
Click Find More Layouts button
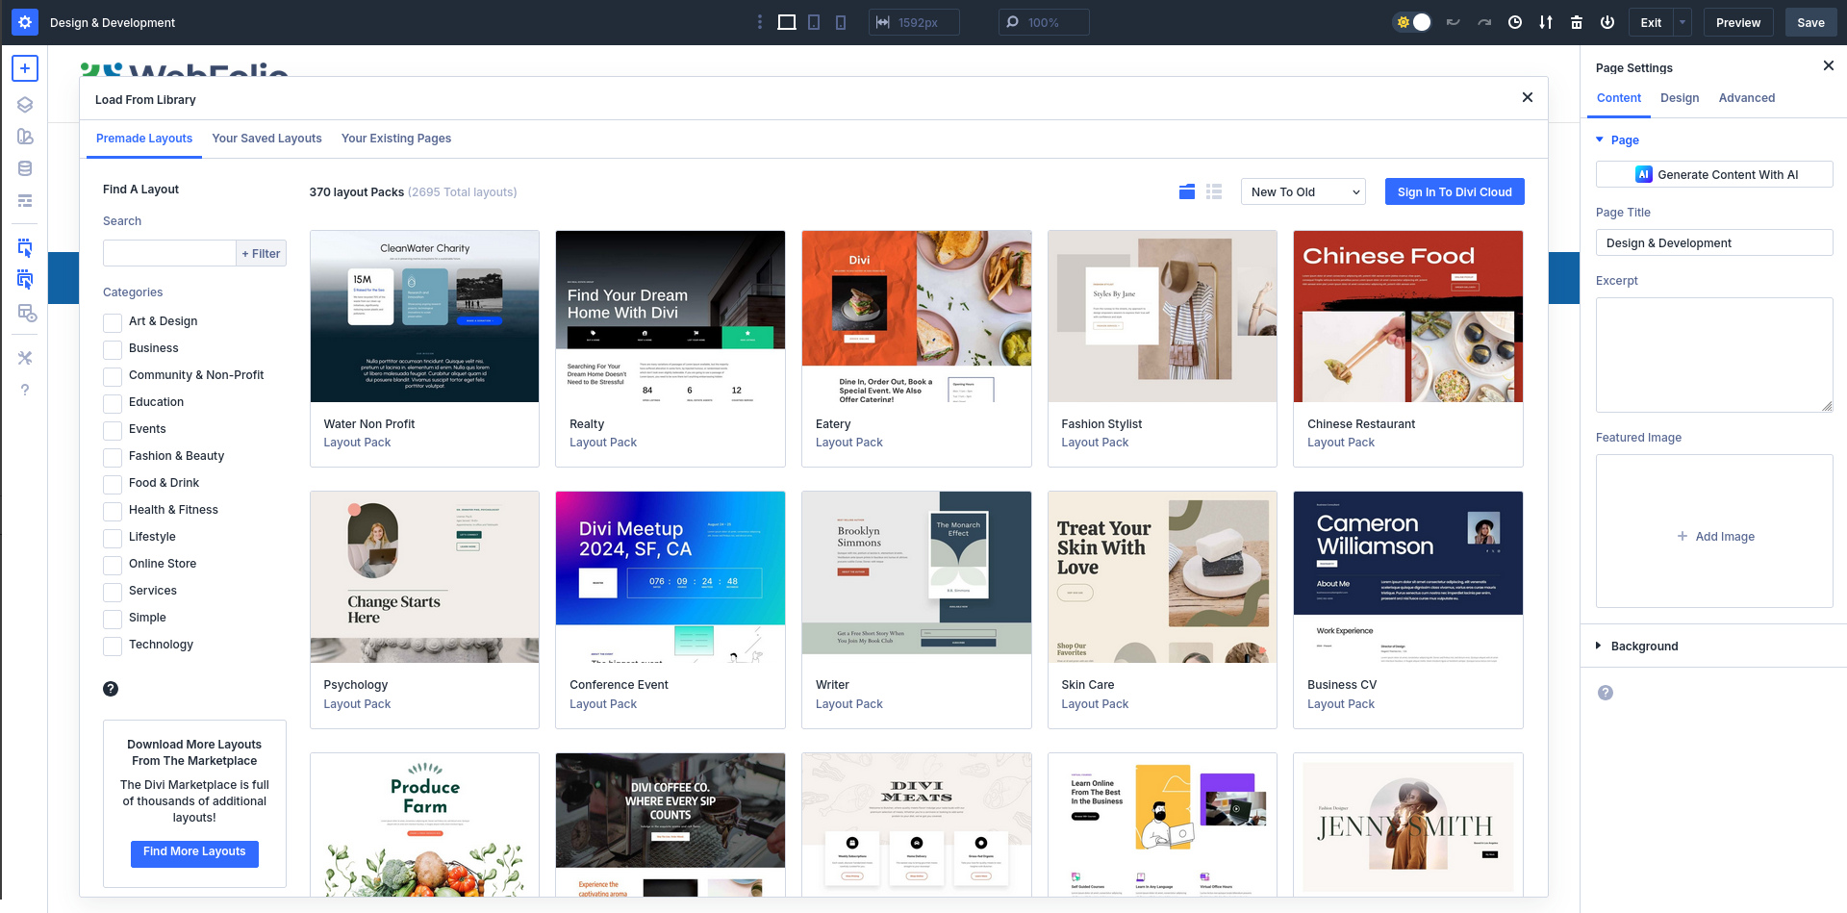194,852
